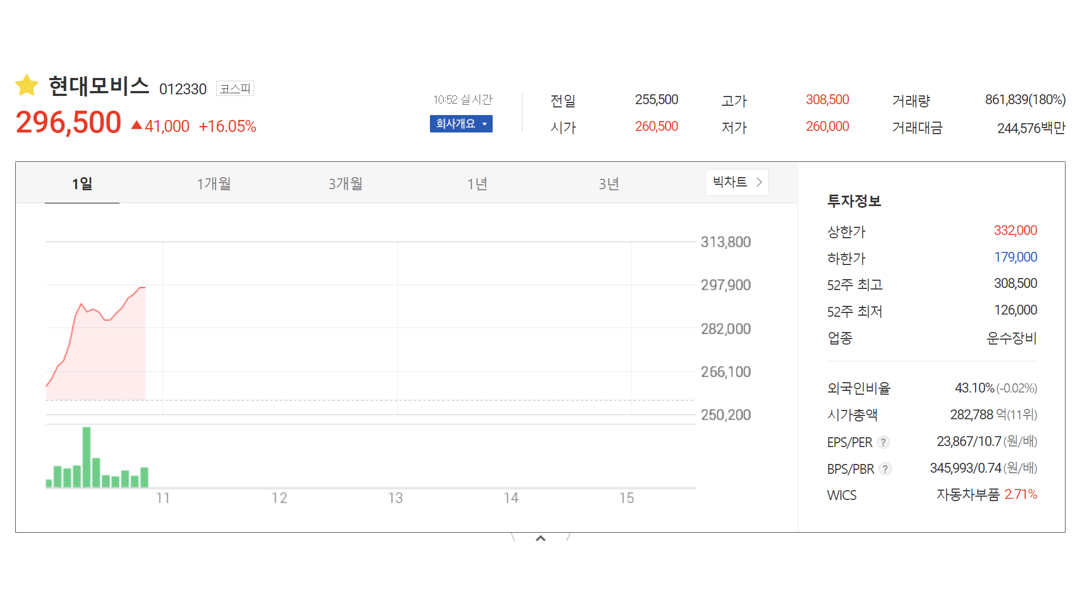The height and width of the screenshot is (597, 1083).
Task: Click the 현대모비스 stock name heading
Action: (x=99, y=86)
